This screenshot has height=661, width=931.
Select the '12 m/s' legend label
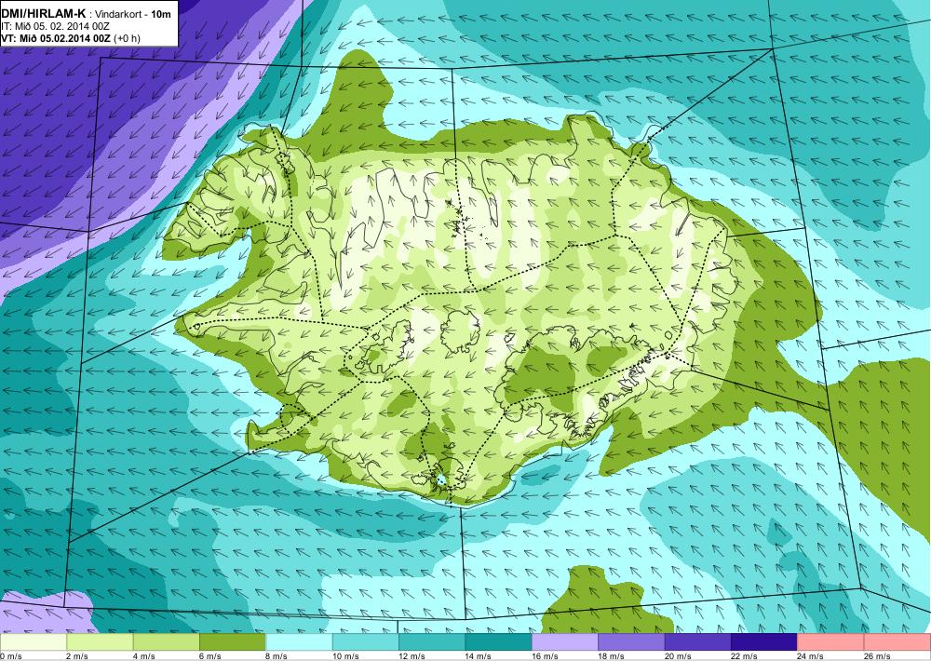click(x=412, y=655)
